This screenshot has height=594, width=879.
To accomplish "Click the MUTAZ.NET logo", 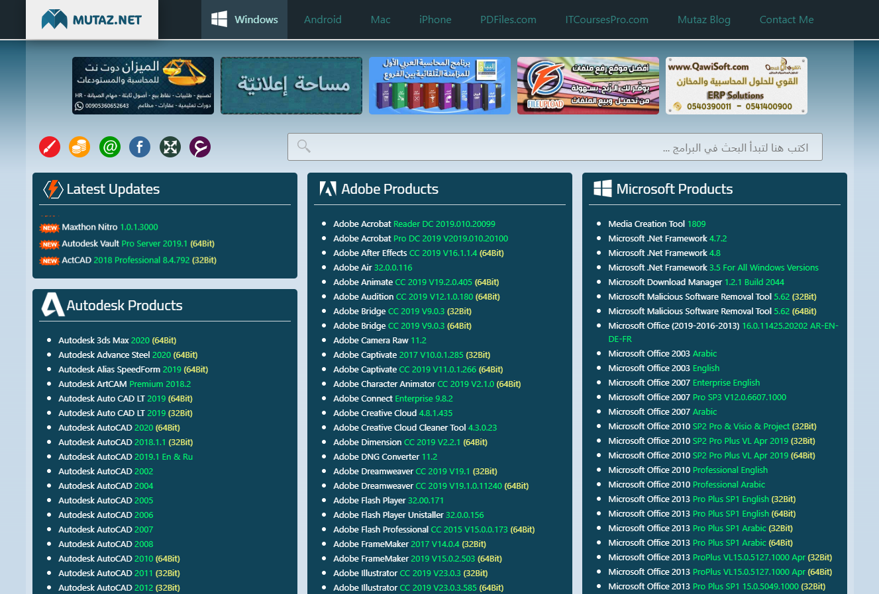I will (x=91, y=20).
